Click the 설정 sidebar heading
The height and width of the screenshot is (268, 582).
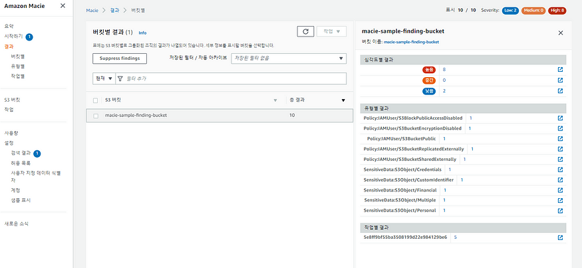point(9,143)
